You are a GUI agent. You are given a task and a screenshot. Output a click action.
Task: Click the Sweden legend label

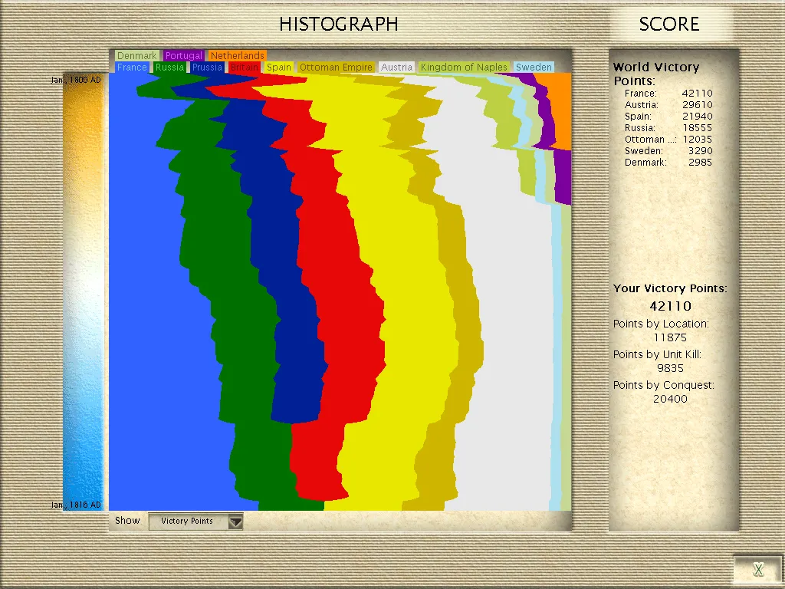[534, 67]
